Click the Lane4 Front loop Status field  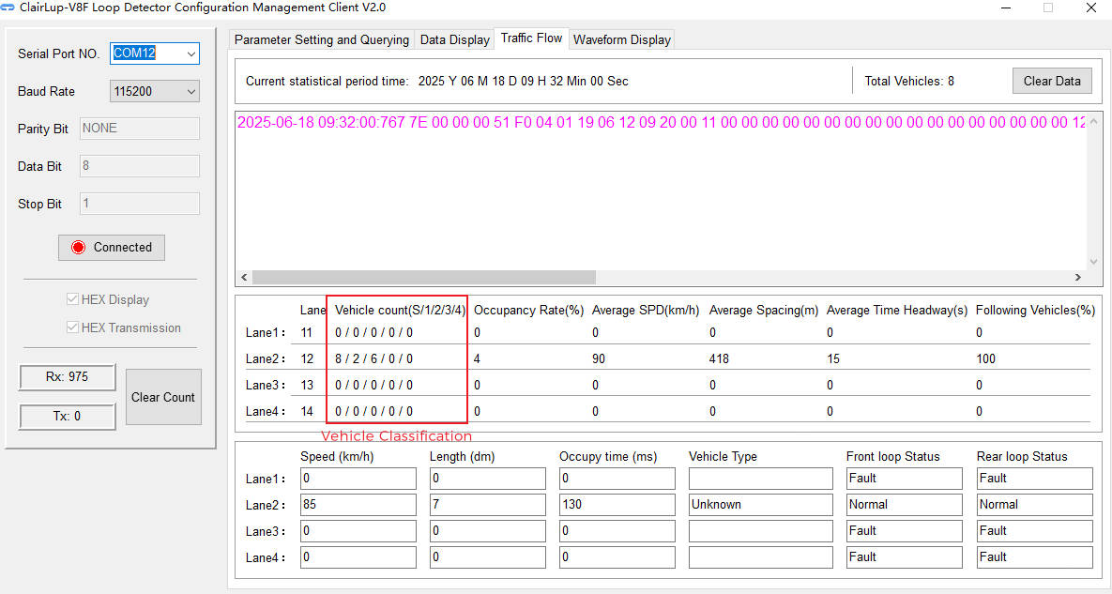click(x=905, y=557)
